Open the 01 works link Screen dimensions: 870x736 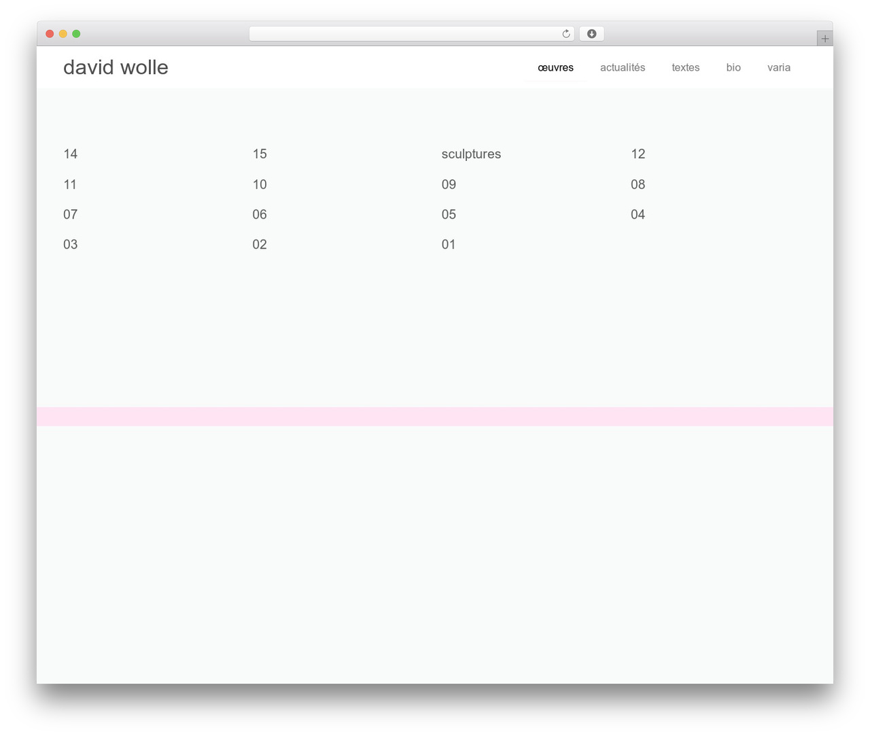click(x=449, y=244)
